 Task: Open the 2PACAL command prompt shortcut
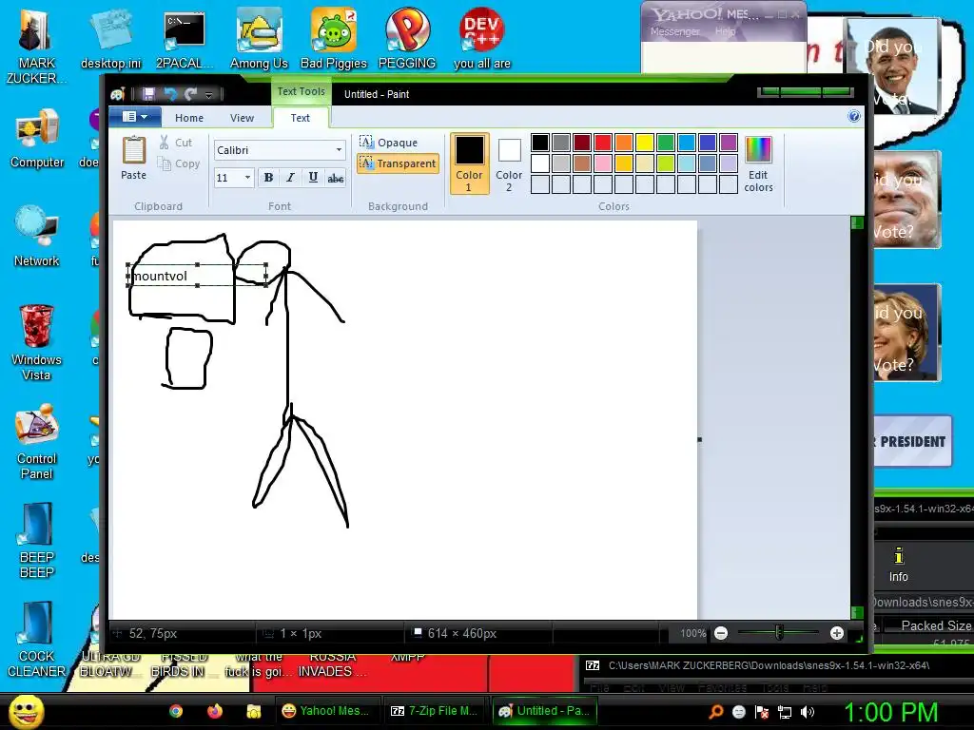click(185, 38)
